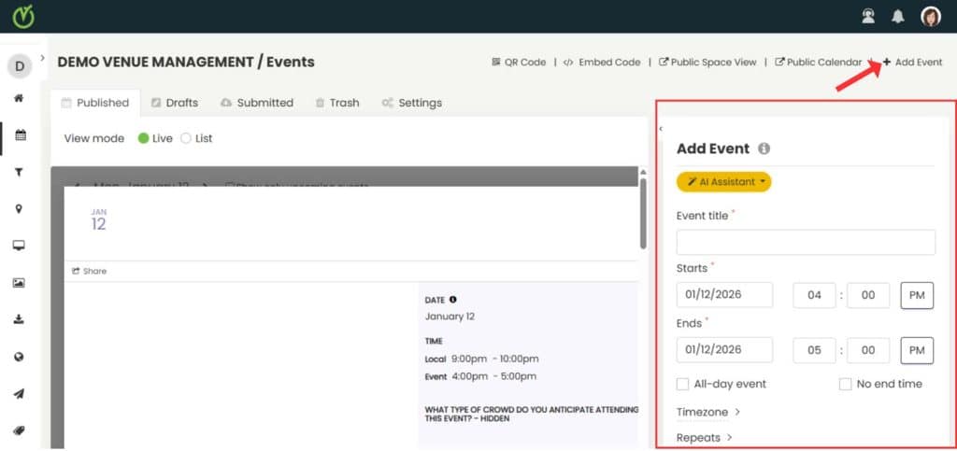Open the monitor display sidebar icon
Screen dimensions: 957x451
pos(19,246)
